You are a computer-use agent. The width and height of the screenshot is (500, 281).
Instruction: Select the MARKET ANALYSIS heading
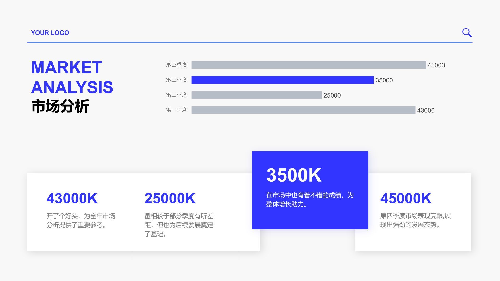[72, 77]
